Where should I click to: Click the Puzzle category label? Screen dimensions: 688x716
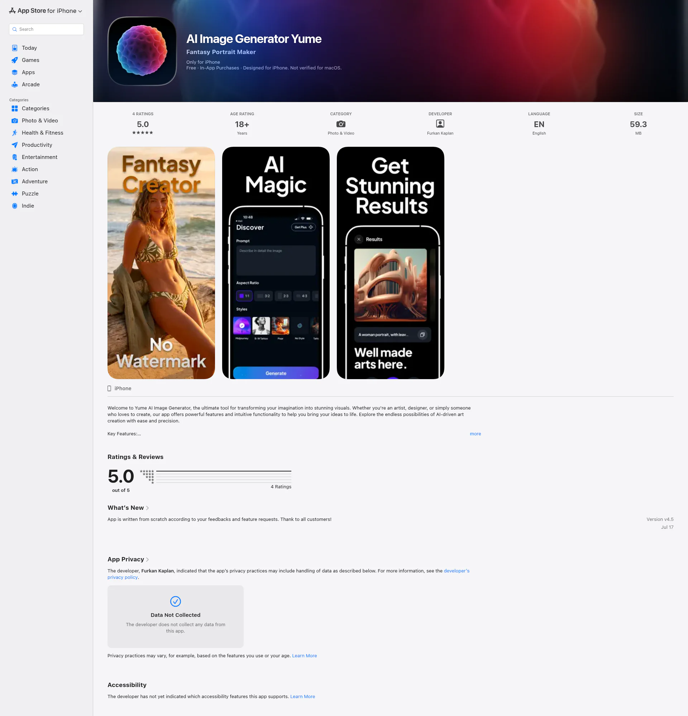tap(30, 194)
